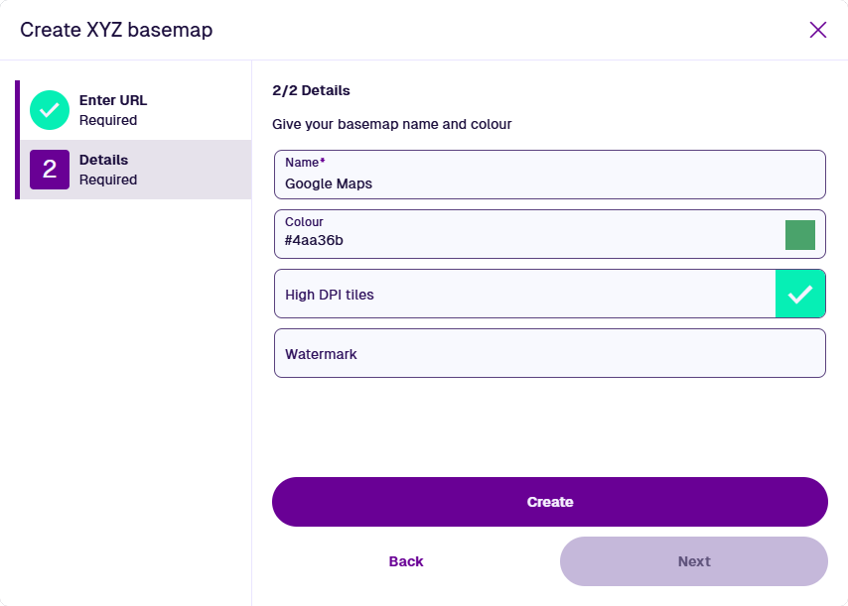The image size is (848, 606).
Task: Go Back to the previous step
Action: (x=406, y=561)
